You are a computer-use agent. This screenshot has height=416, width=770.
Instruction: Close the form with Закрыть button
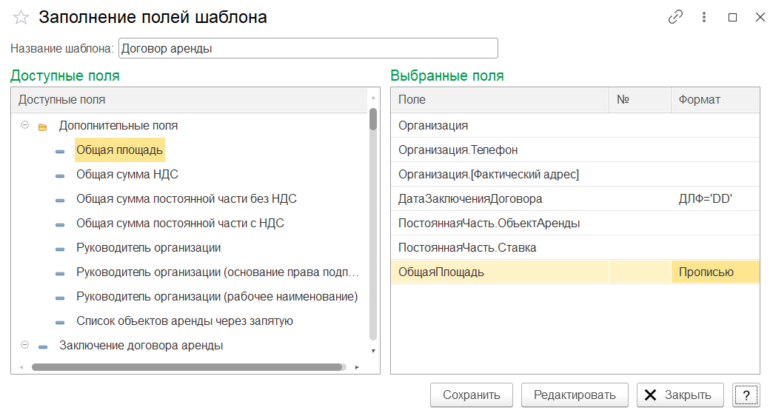[680, 395]
